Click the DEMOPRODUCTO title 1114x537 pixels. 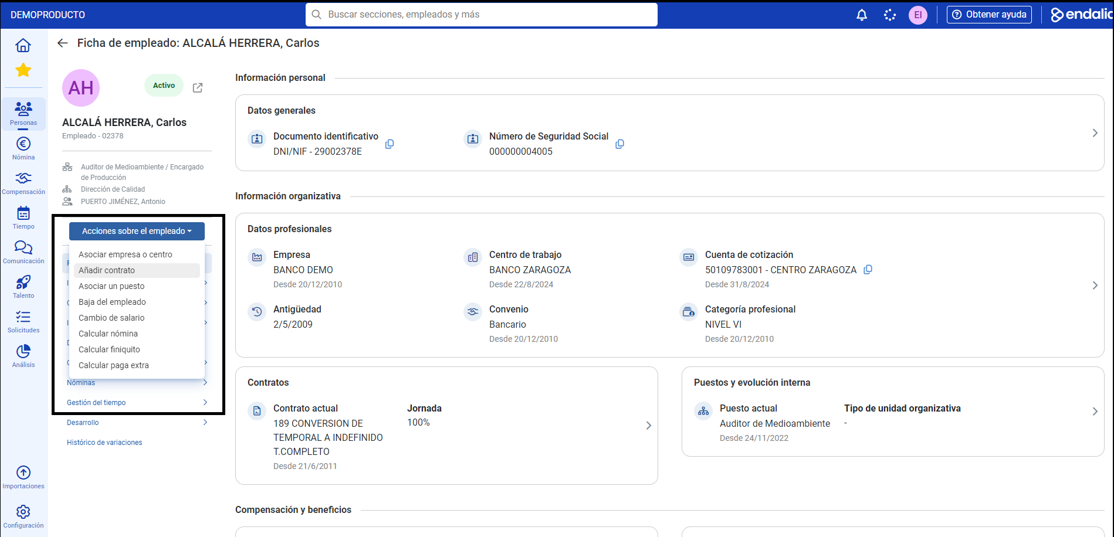pyautogui.click(x=48, y=15)
